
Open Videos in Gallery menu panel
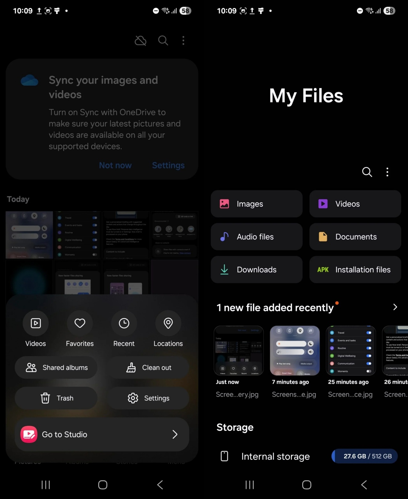click(x=36, y=324)
